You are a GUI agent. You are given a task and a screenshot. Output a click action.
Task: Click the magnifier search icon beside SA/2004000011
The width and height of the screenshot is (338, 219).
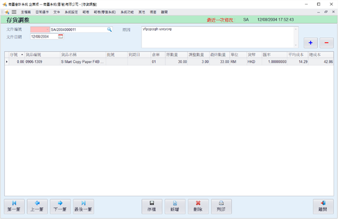point(109,30)
